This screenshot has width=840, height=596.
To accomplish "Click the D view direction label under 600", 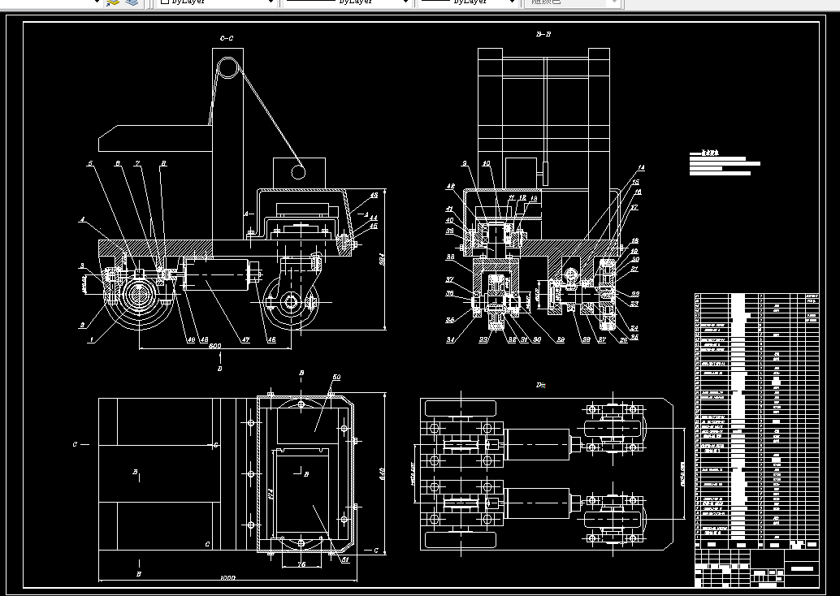I will (x=219, y=369).
